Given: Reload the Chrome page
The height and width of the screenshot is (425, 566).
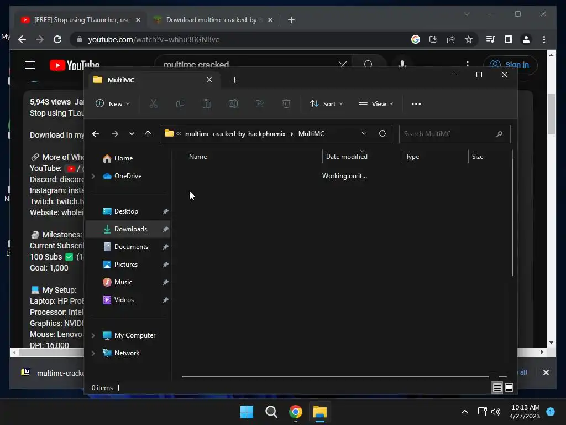Looking at the screenshot, I should coord(57,39).
